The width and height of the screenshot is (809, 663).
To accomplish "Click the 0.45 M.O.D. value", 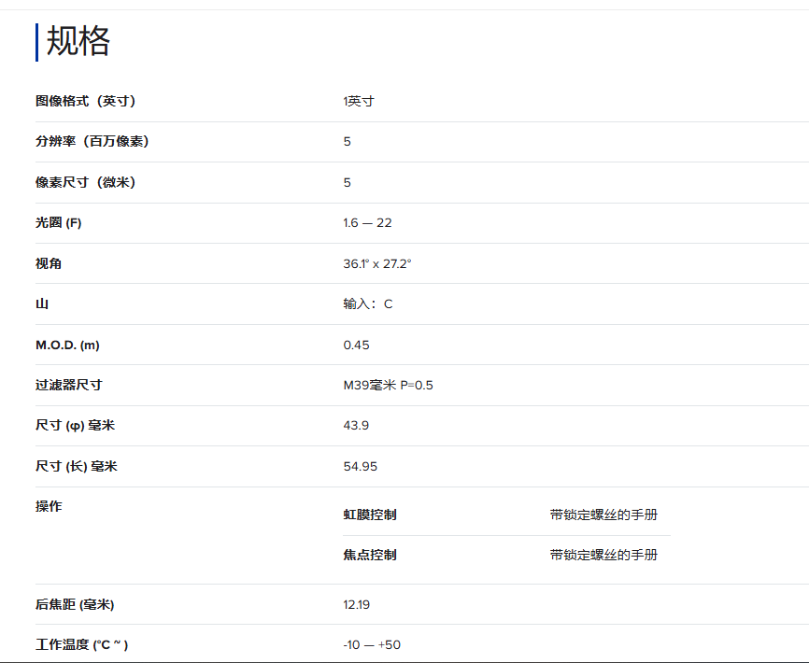I will click(x=356, y=345).
